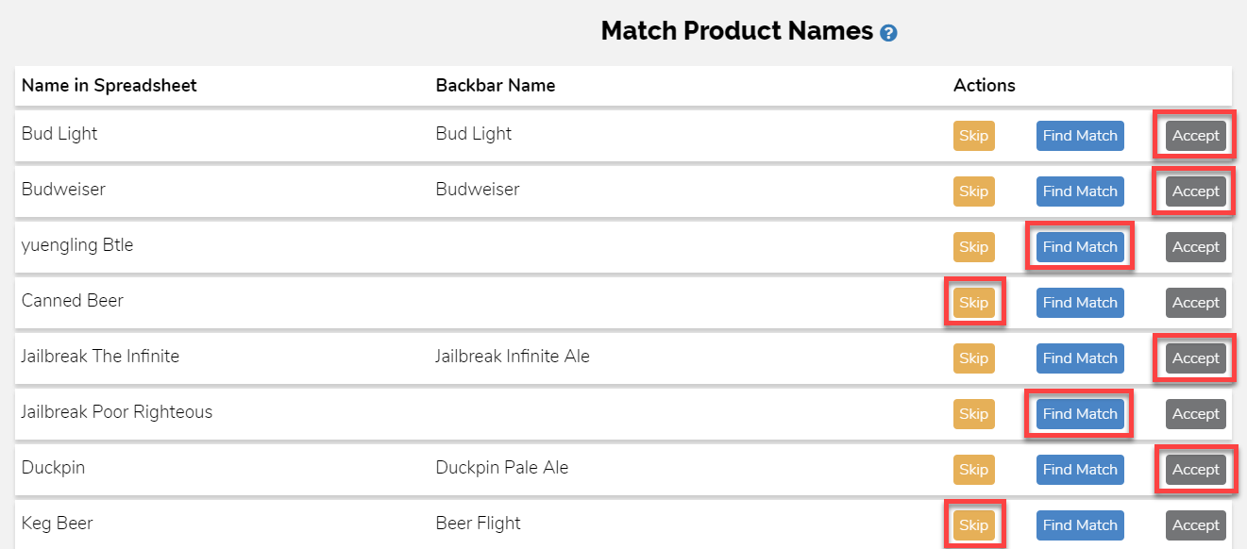
Task: Accept the Jailbreak Poor Righteous row
Action: click(1195, 413)
